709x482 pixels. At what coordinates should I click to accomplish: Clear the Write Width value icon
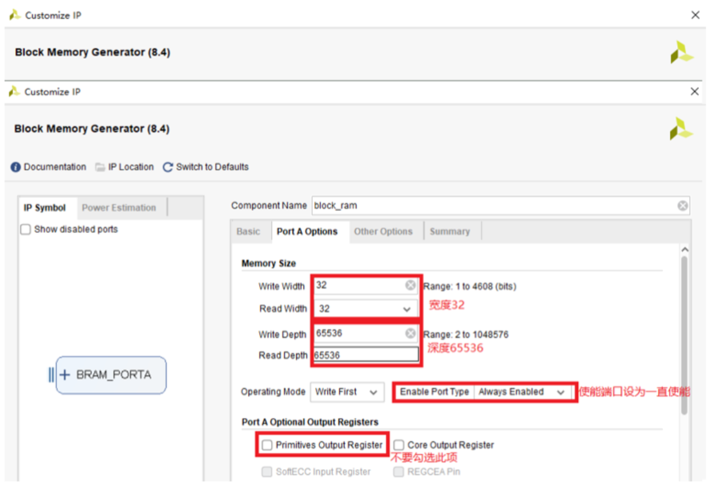tap(410, 286)
